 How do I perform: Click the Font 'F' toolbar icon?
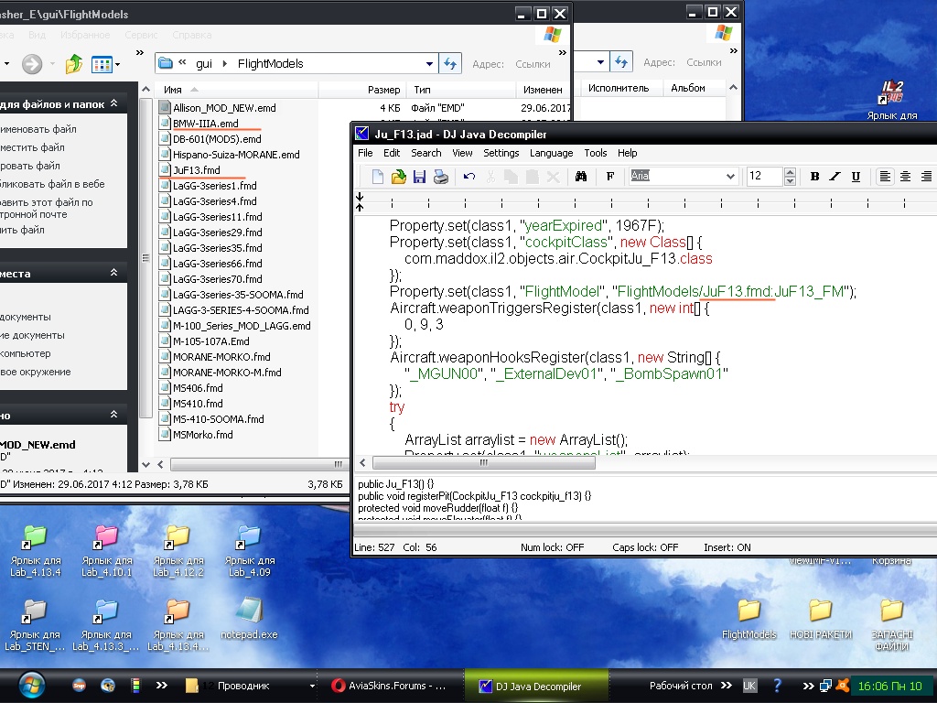[x=610, y=177]
